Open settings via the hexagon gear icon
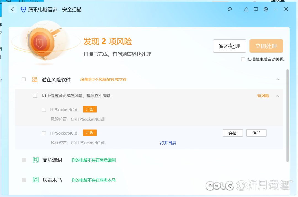298x197 pixels. tap(266, 9)
